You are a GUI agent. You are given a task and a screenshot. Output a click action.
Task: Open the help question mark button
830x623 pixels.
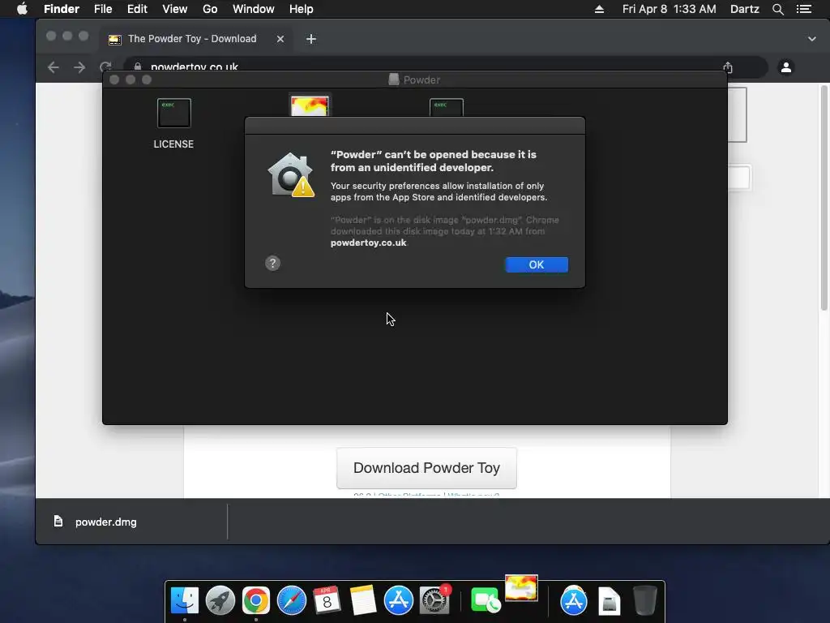(272, 263)
